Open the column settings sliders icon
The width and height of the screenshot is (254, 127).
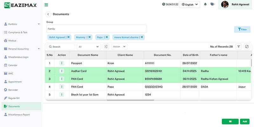click(x=106, y=47)
